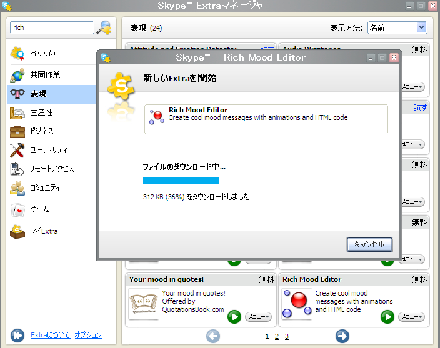Click the おすすめ star puzzle icon

point(17,53)
